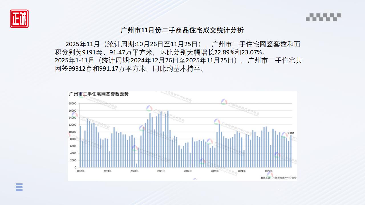Screen dimensions: 365x205
Task: Toggle the shortest bar near 2022年
Action: pos(190,159)
